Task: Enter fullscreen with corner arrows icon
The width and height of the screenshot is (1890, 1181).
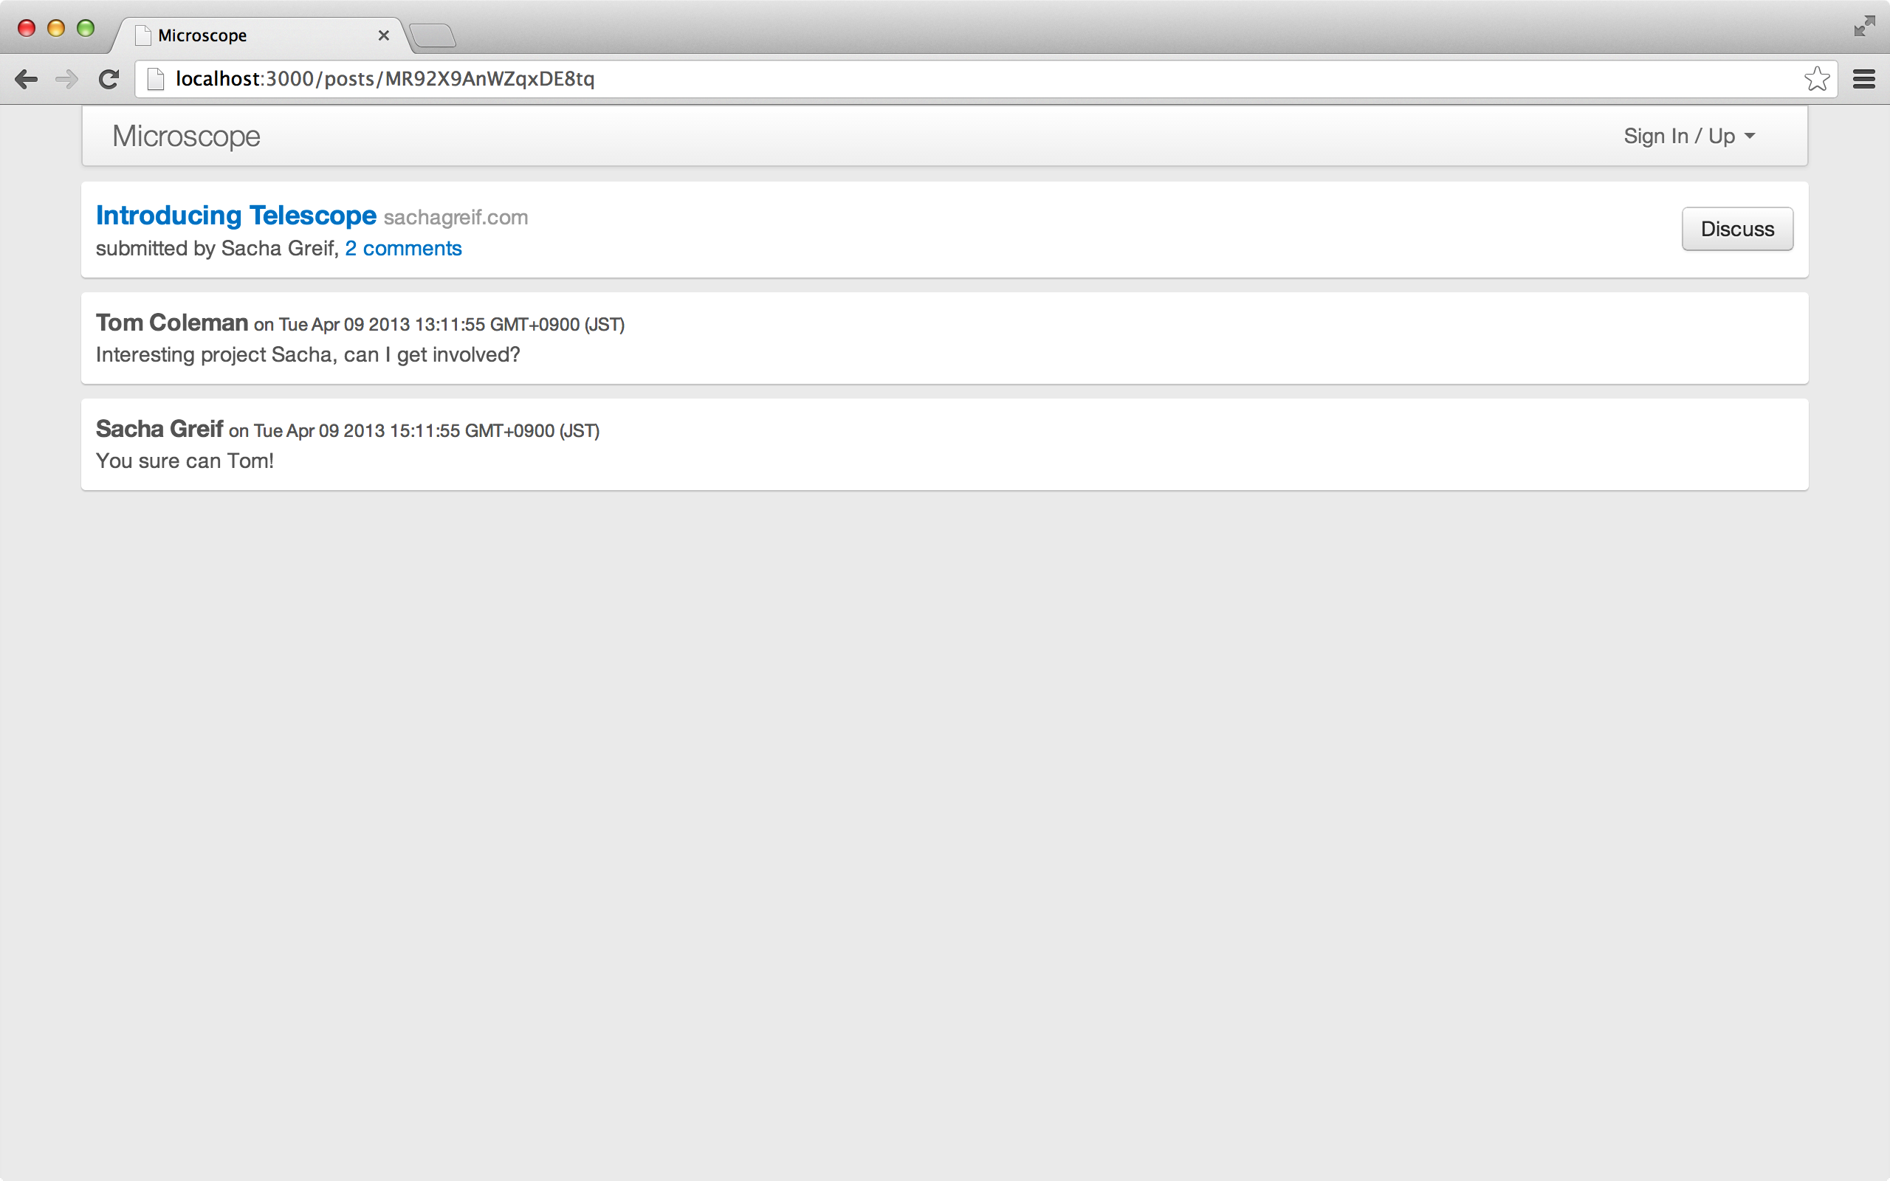Action: pyautogui.click(x=1864, y=27)
